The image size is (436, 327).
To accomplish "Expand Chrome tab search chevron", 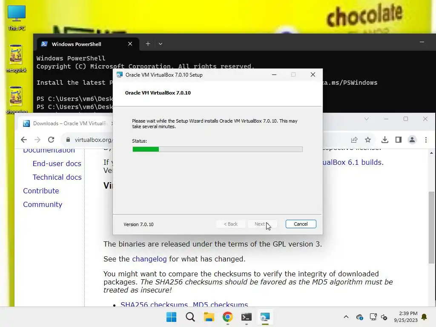I will [367, 119].
